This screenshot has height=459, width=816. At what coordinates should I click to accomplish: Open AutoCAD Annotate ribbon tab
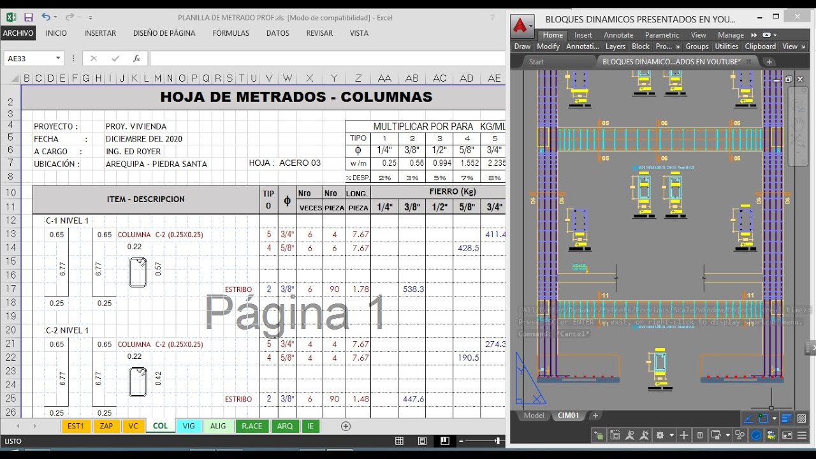coord(618,35)
